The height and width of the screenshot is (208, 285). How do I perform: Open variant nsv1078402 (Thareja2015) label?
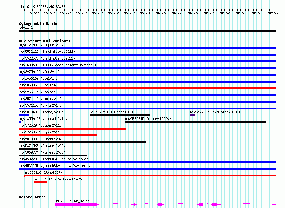[x=42, y=112]
